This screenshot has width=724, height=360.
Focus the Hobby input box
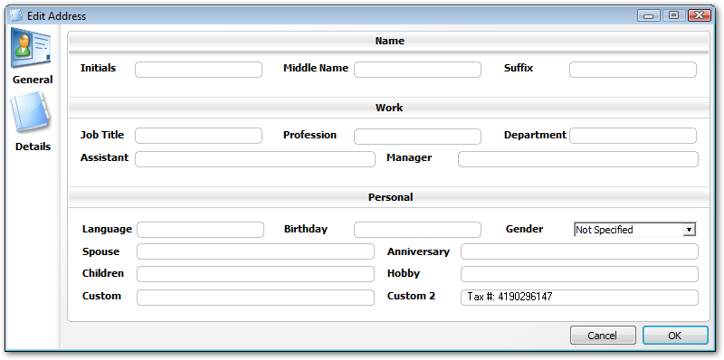click(579, 274)
